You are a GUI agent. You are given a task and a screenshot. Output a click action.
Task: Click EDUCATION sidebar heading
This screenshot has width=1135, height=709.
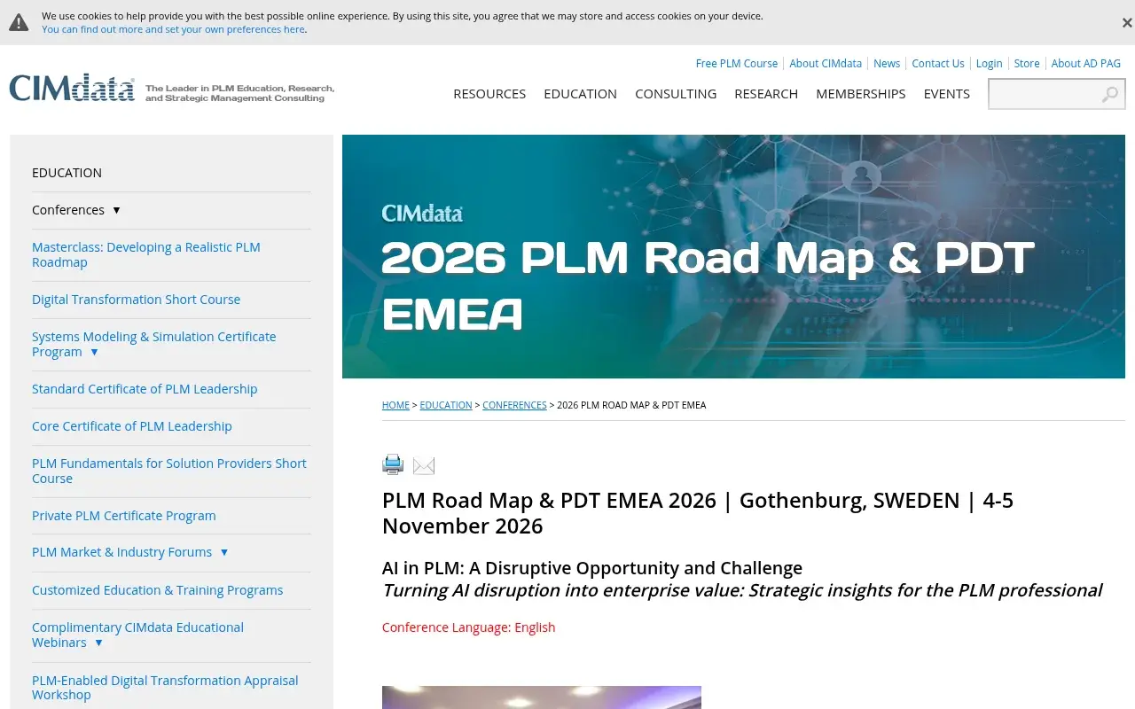coord(67,173)
